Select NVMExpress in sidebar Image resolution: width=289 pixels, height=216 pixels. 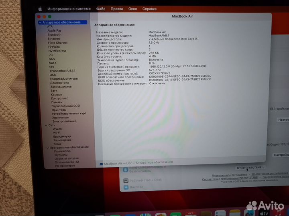57,51
